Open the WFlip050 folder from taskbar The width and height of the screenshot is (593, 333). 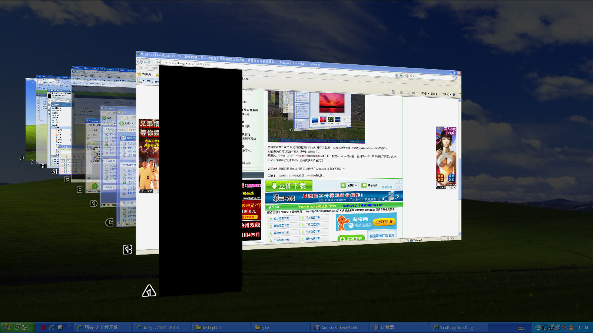coord(222,327)
